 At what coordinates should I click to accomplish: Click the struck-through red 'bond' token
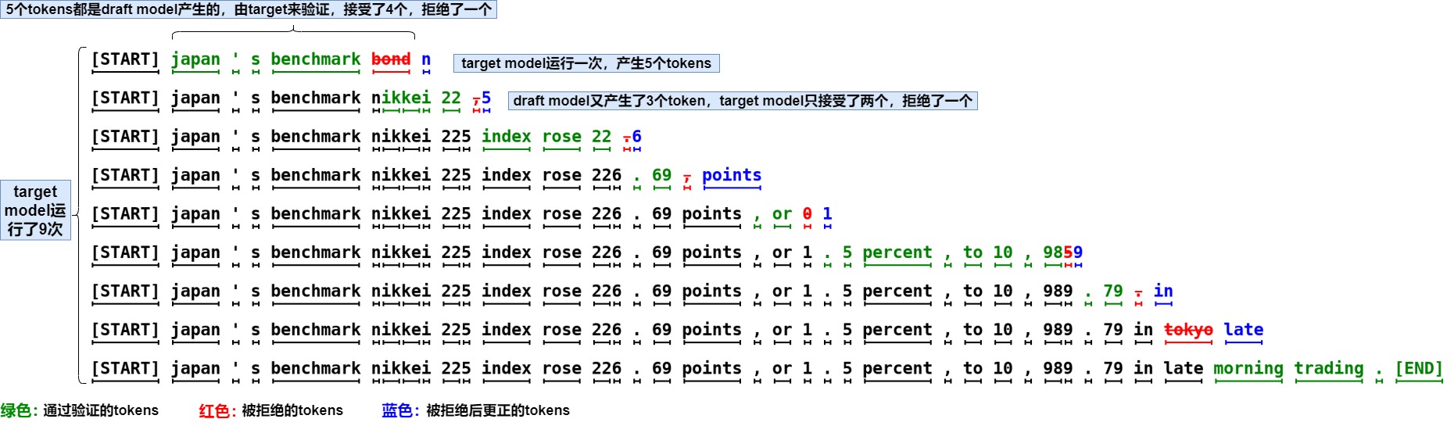click(x=391, y=59)
